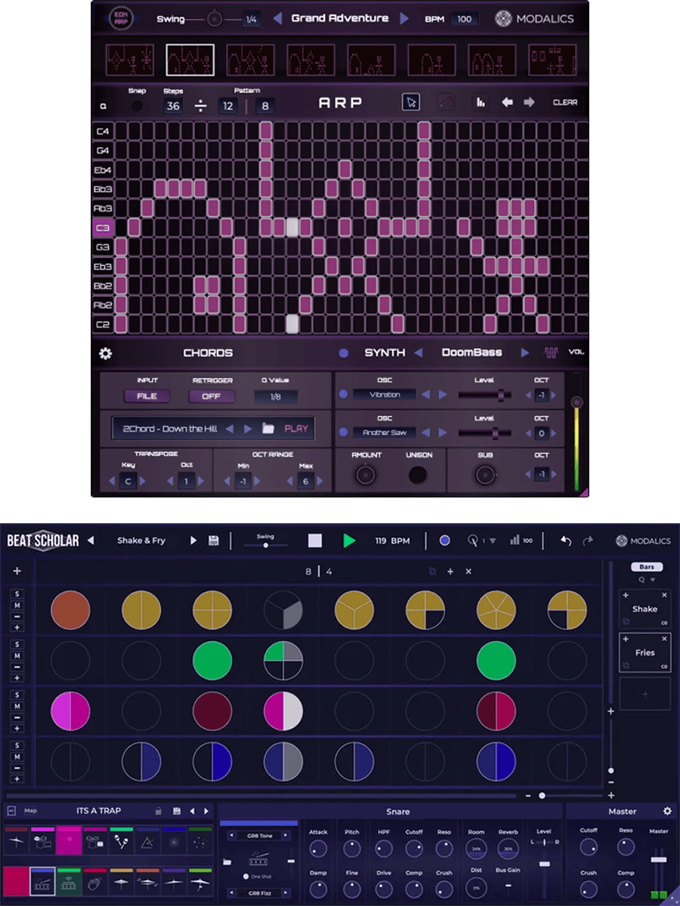
Task: Select the pointer tool in ARP toolbar
Action: click(x=411, y=103)
